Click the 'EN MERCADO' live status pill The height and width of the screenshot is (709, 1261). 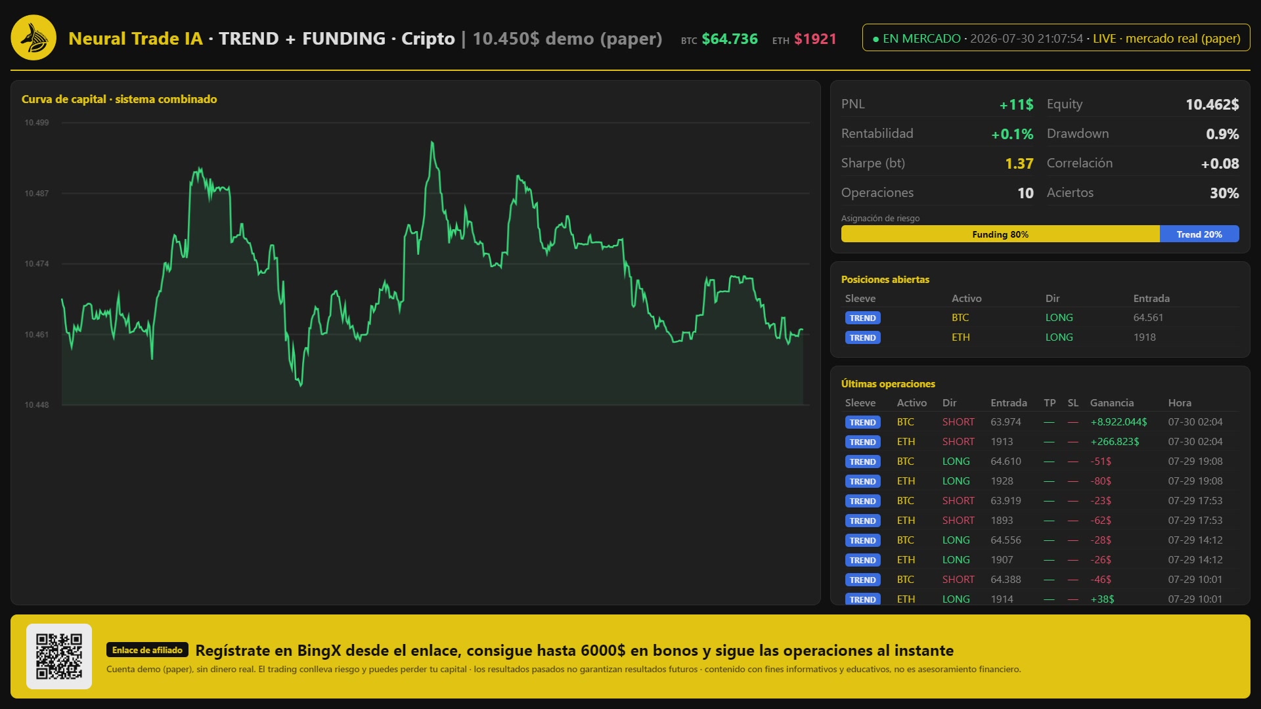1056,38
